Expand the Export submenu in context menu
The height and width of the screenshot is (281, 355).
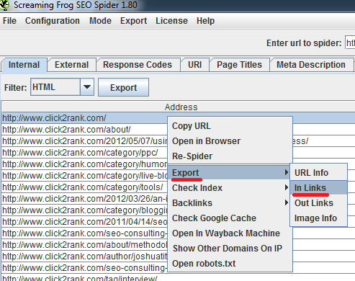230,172
